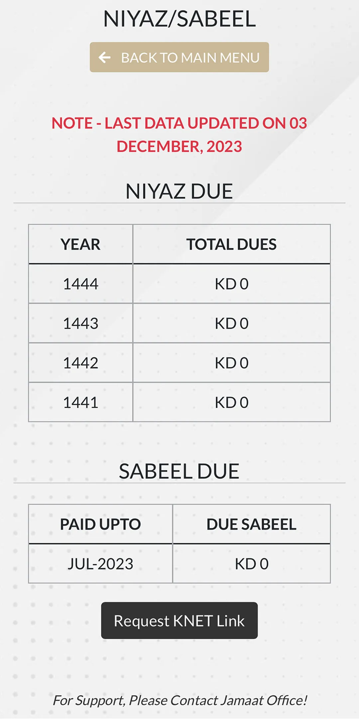The image size is (359, 719).
Task: Tap the Request KNET Link button
Action: click(x=179, y=620)
